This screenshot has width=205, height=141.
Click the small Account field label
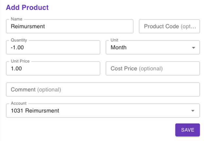(x=19, y=103)
